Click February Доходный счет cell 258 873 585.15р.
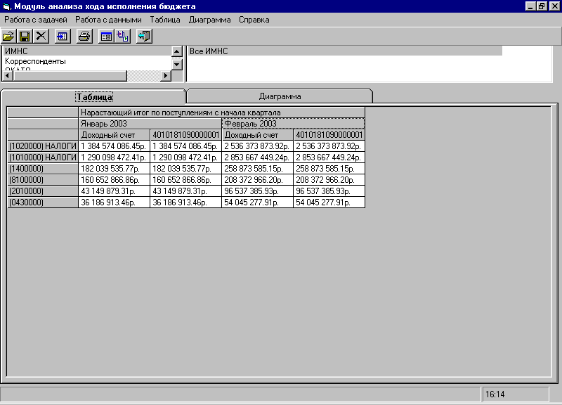562x405 pixels. point(257,169)
